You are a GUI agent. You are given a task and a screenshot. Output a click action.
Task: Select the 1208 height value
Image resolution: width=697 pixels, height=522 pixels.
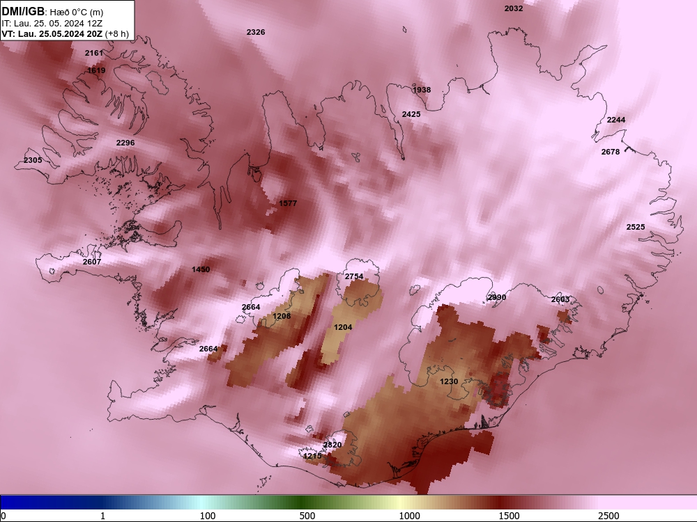coord(282,316)
